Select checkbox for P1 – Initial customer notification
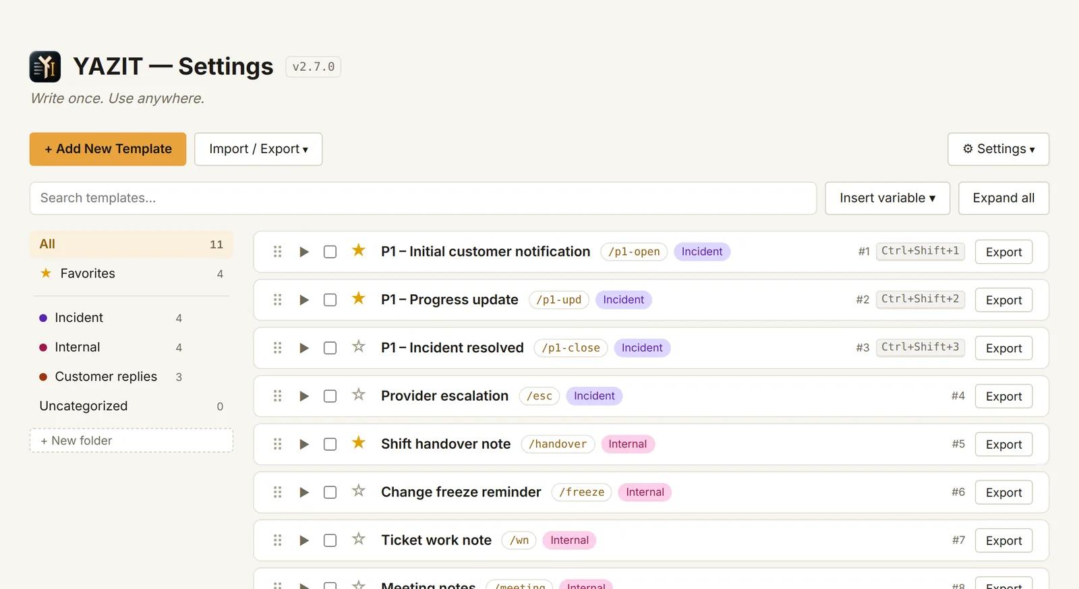1079x589 pixels. point(330,252)
